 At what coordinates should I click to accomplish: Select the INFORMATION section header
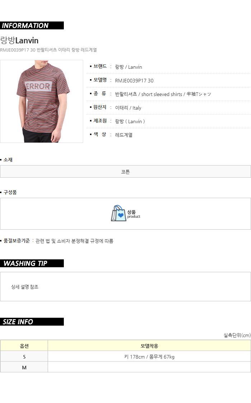pos(32,25)
